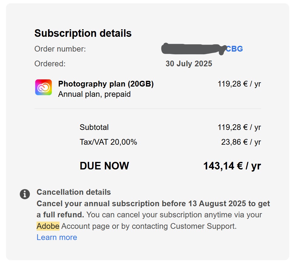This screenshot has width=294, height=265.
Task: Click the Ordered label
Action: point(50,64)
